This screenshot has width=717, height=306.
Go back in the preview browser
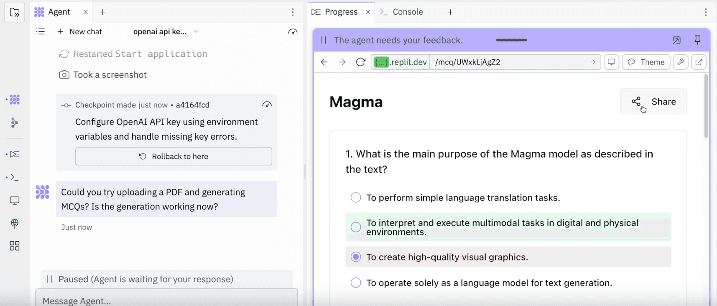click(x=324, y=62)
